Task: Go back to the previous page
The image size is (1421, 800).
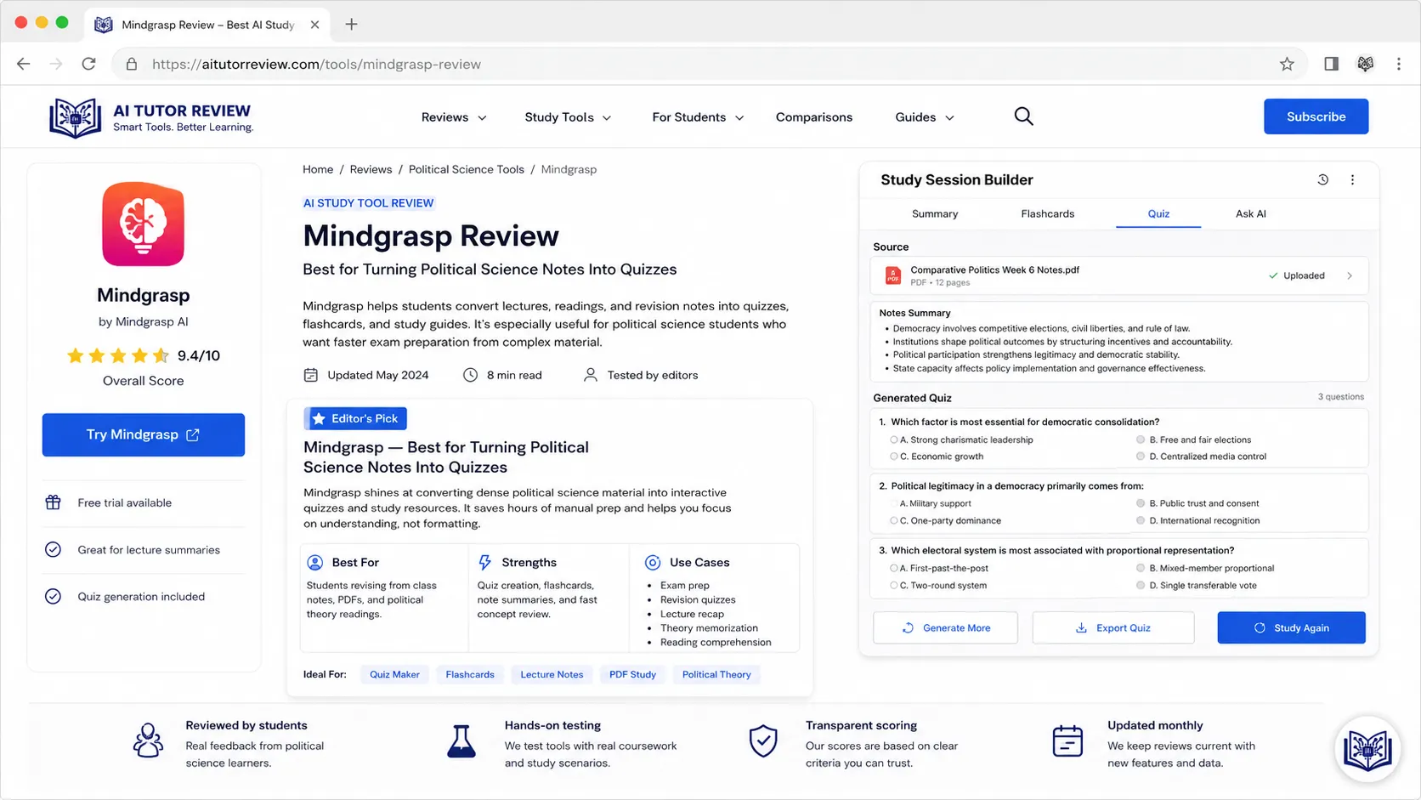Action: click(x=24, y=64)
